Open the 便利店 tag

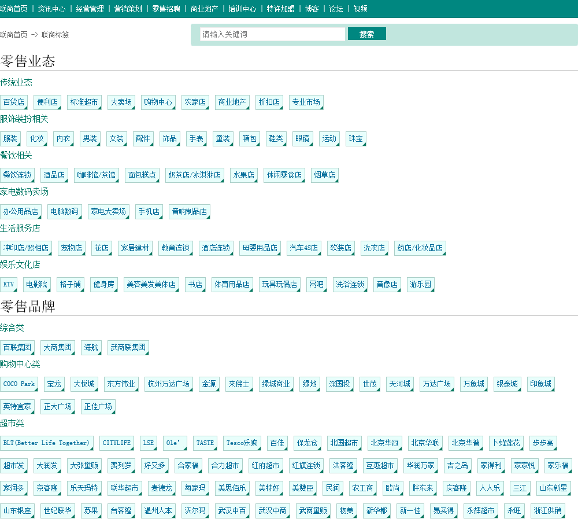tap(47, 102)
